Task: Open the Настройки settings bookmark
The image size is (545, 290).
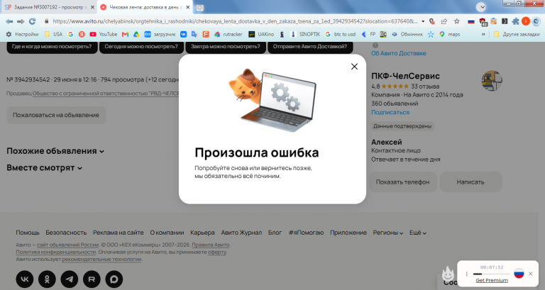Action: tap(22, 34)
